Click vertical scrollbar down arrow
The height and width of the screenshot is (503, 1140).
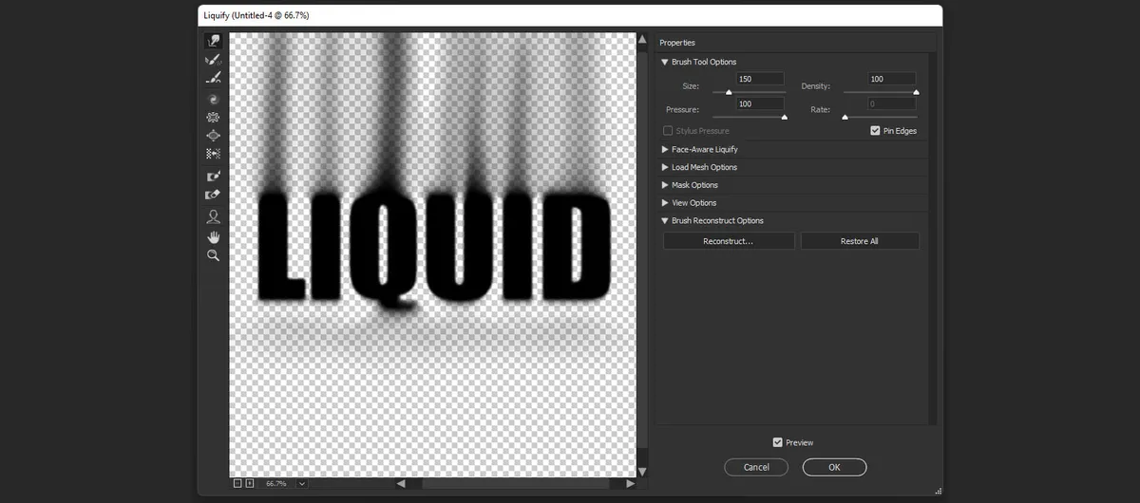(x=642, y=471)
